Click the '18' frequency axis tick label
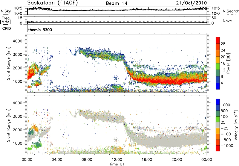The width and height of the screenshot is (239, 166). [x=20, y=18]
